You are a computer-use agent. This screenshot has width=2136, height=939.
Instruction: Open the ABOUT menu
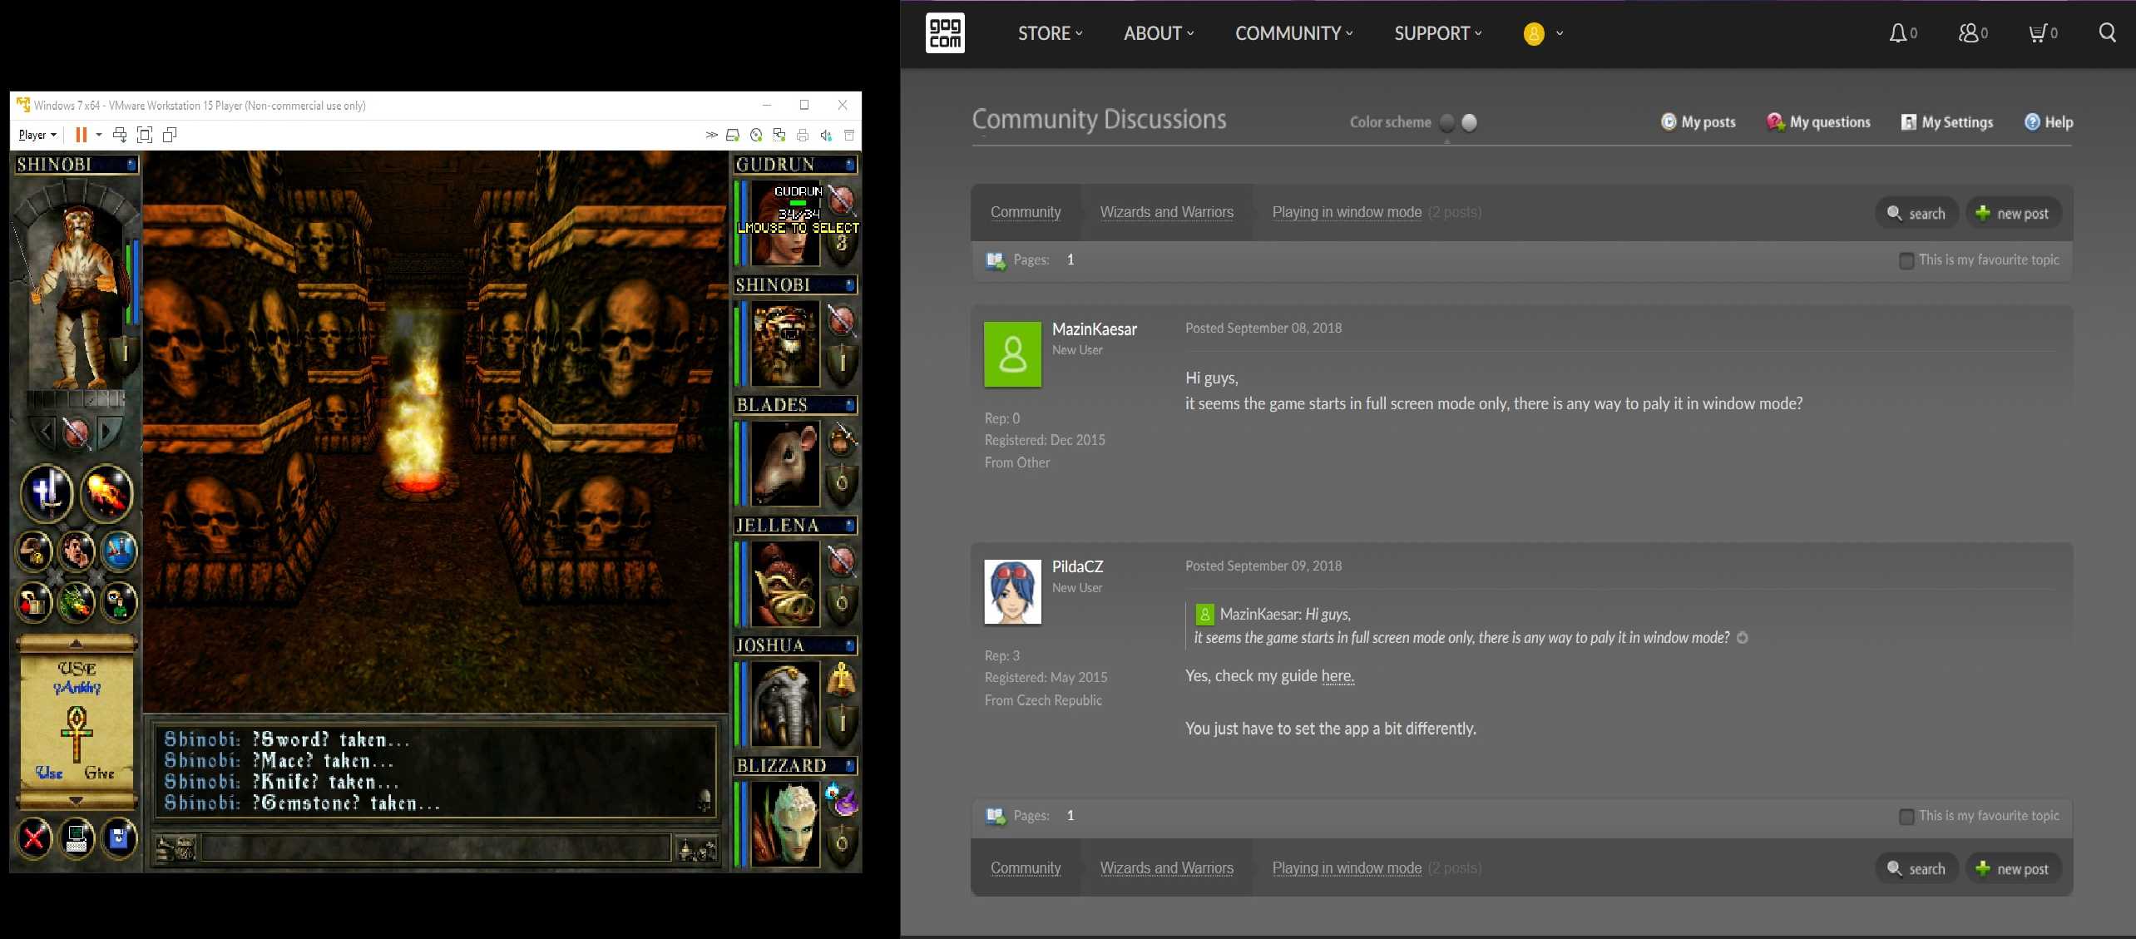click(1159, 33)
